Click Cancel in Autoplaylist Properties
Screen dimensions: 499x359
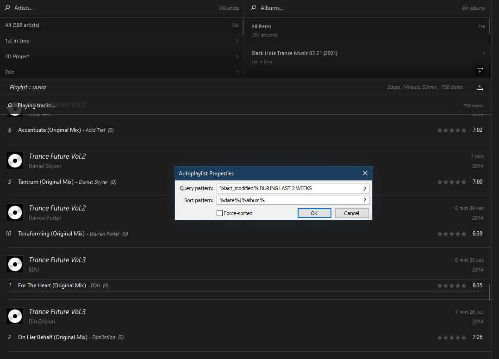point(351,213)
